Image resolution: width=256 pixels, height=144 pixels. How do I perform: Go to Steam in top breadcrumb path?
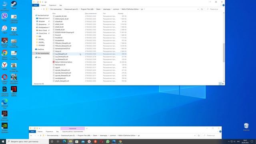(x=98, y=9)
